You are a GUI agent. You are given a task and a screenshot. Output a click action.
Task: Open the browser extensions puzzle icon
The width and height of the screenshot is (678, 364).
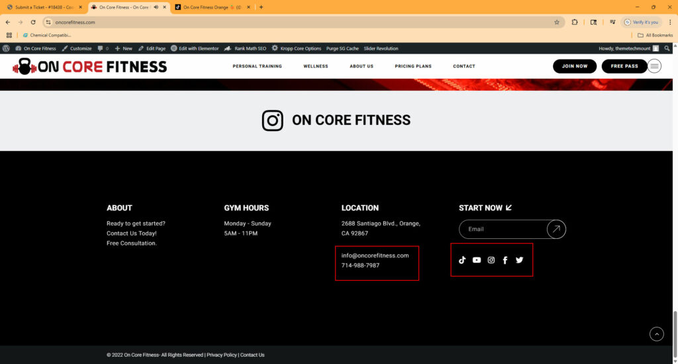point(575,22)
